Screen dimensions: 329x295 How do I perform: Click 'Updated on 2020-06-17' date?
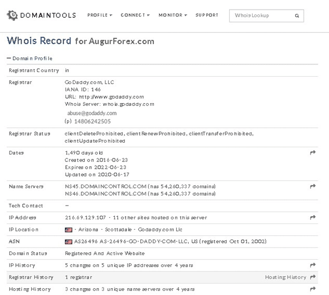point(97,175)
